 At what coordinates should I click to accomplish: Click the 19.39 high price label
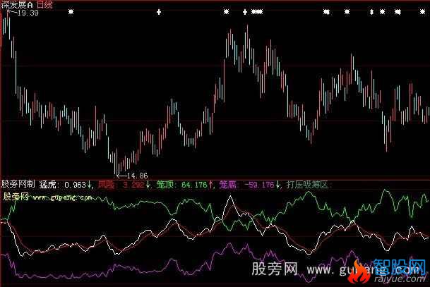(28, 13)
